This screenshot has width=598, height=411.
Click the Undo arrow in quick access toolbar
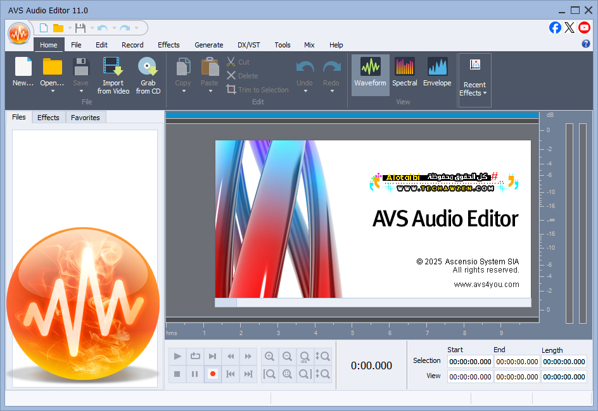point(102,28)
